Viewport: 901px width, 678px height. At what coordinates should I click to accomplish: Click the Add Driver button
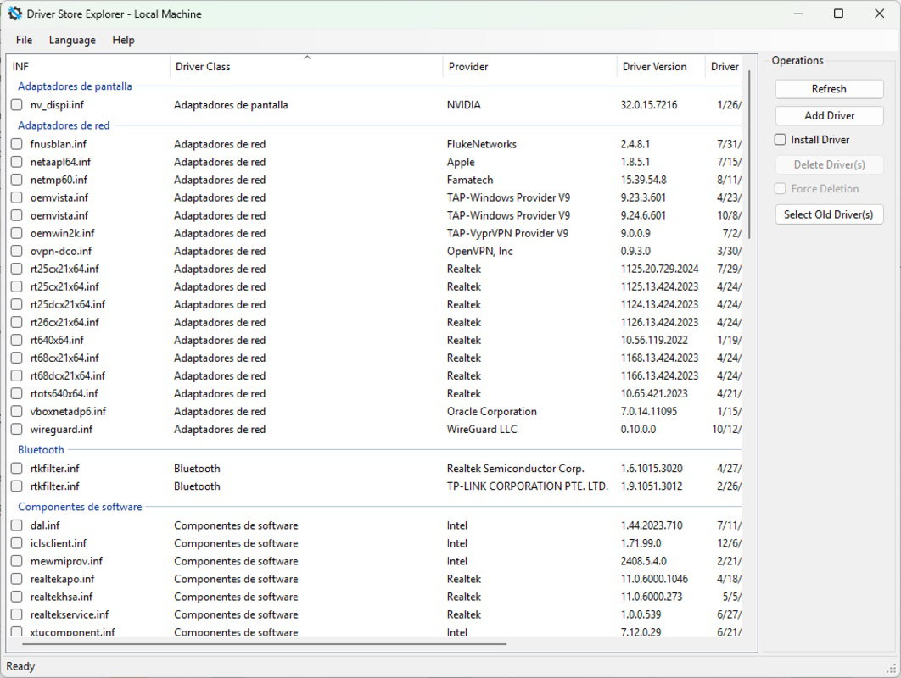coord(828,115)
